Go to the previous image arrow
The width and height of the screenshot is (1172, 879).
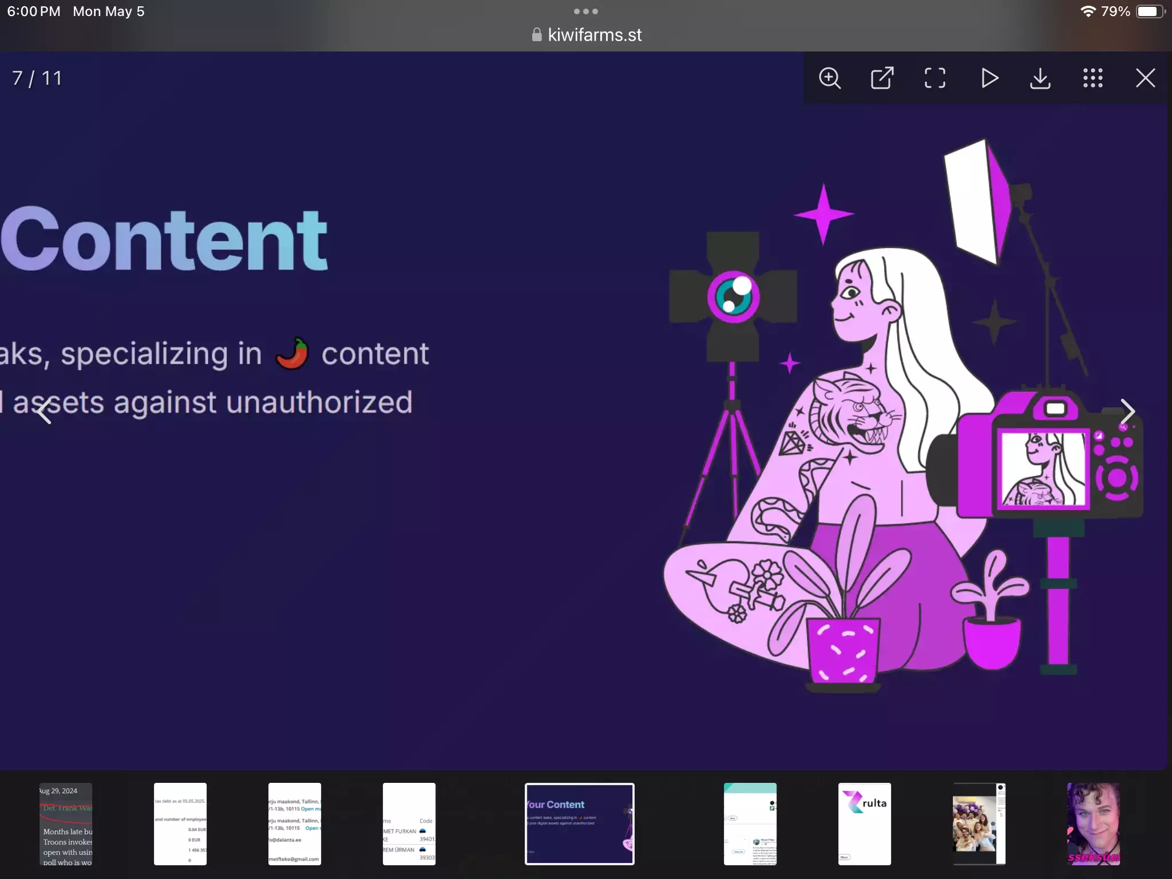pyautogui.click(x=44, y=411)
